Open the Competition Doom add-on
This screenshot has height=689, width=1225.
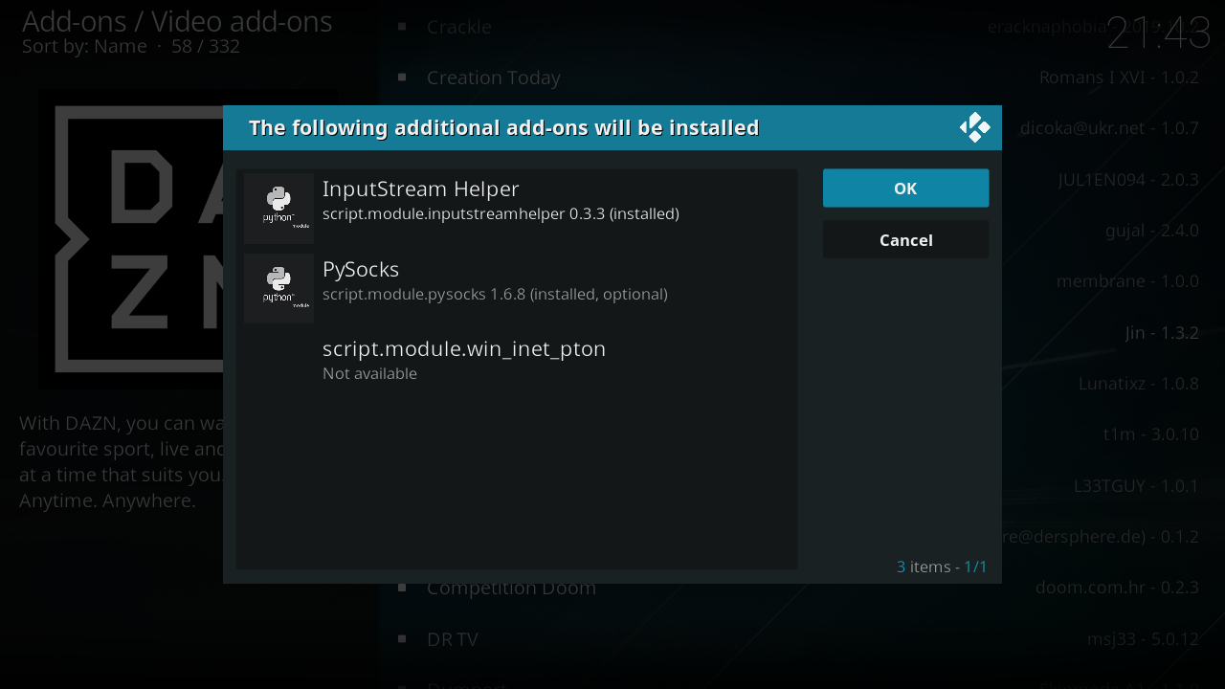tap(511, 588)
